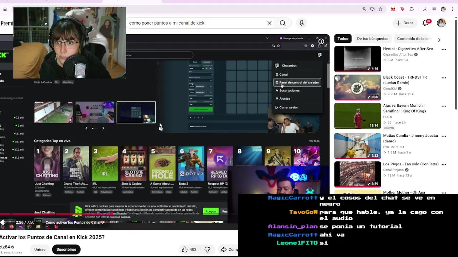This screenshot has width=458, height=257.
Task: Open the browser downloads icon
Action: 425,9
